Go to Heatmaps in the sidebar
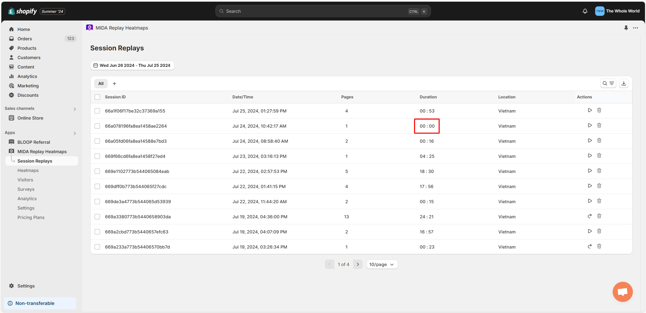Viewport: 646px width, 313px height. pos(28,170)
